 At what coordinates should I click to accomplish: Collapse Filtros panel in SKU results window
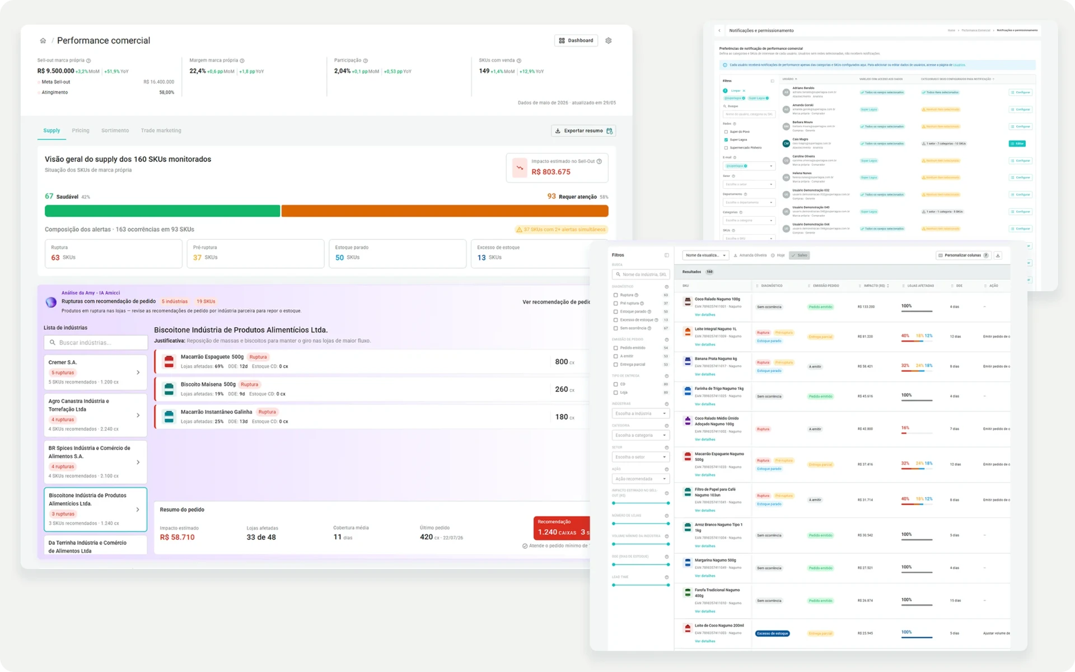[x=667, y=255]
